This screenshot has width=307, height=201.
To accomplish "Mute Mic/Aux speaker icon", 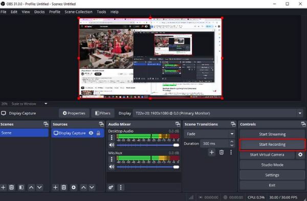I will 112,167.
